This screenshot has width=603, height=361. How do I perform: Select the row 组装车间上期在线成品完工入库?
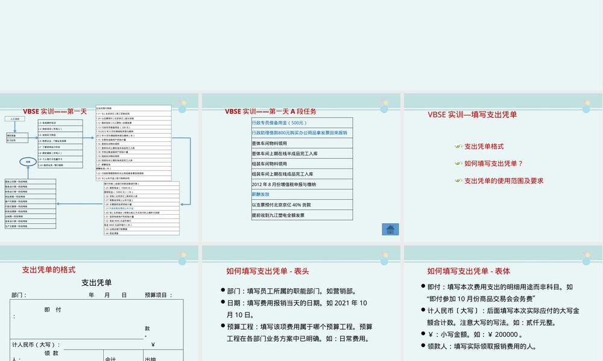pos(302,174)
